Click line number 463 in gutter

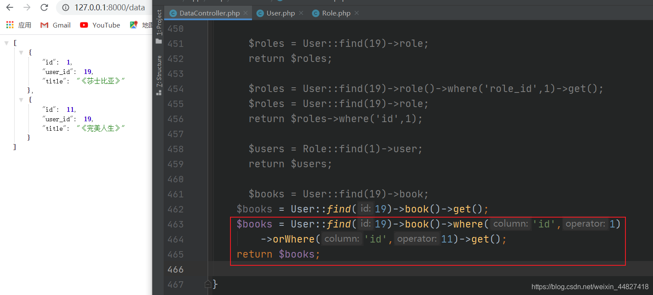click(175, 224)
